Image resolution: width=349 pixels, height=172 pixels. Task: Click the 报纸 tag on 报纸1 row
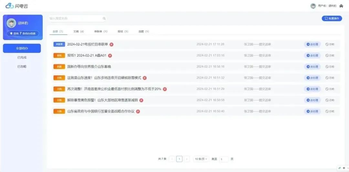point(59,55)
